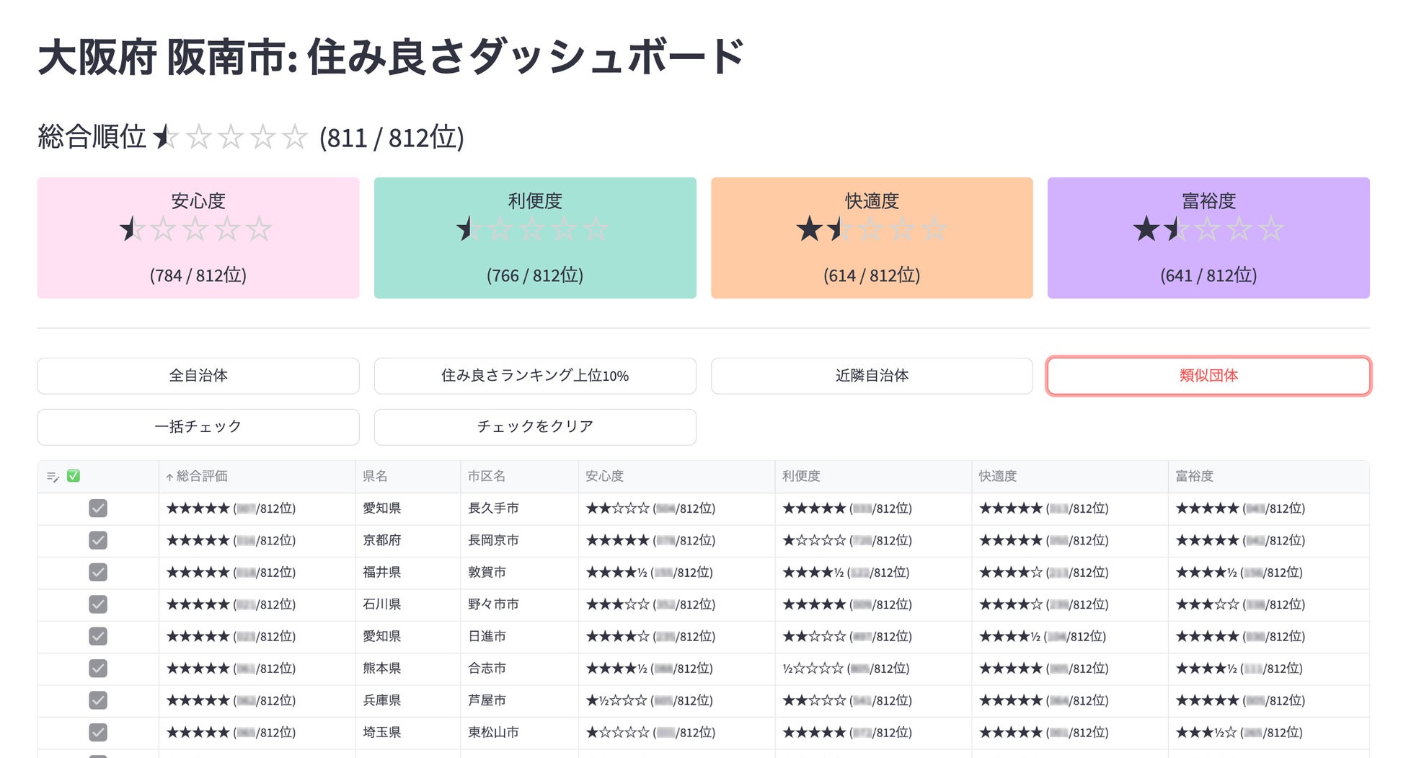Select the 類似団体 filter

coord(1208,376)
